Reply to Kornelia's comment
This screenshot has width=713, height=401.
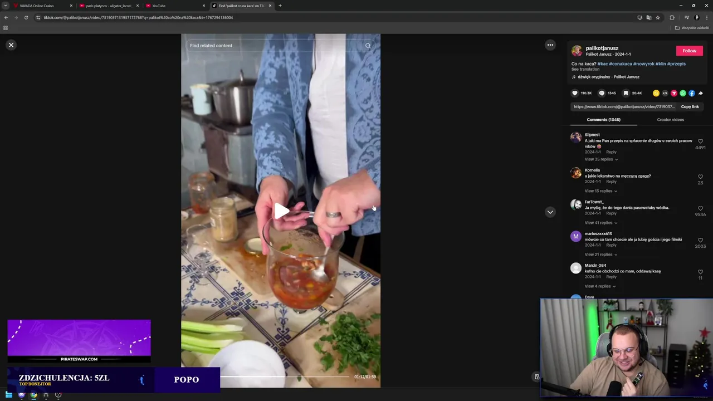(x=611, y=182)
